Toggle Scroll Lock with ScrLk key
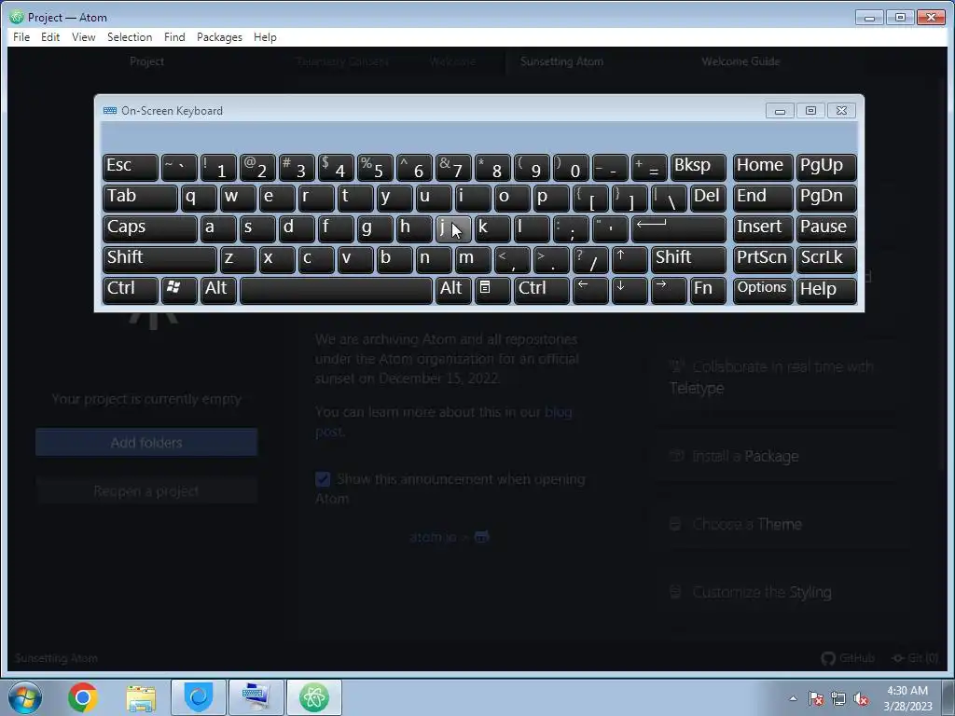Image resolution: width=955 pixels, height=716 pixels. point(826,259)
